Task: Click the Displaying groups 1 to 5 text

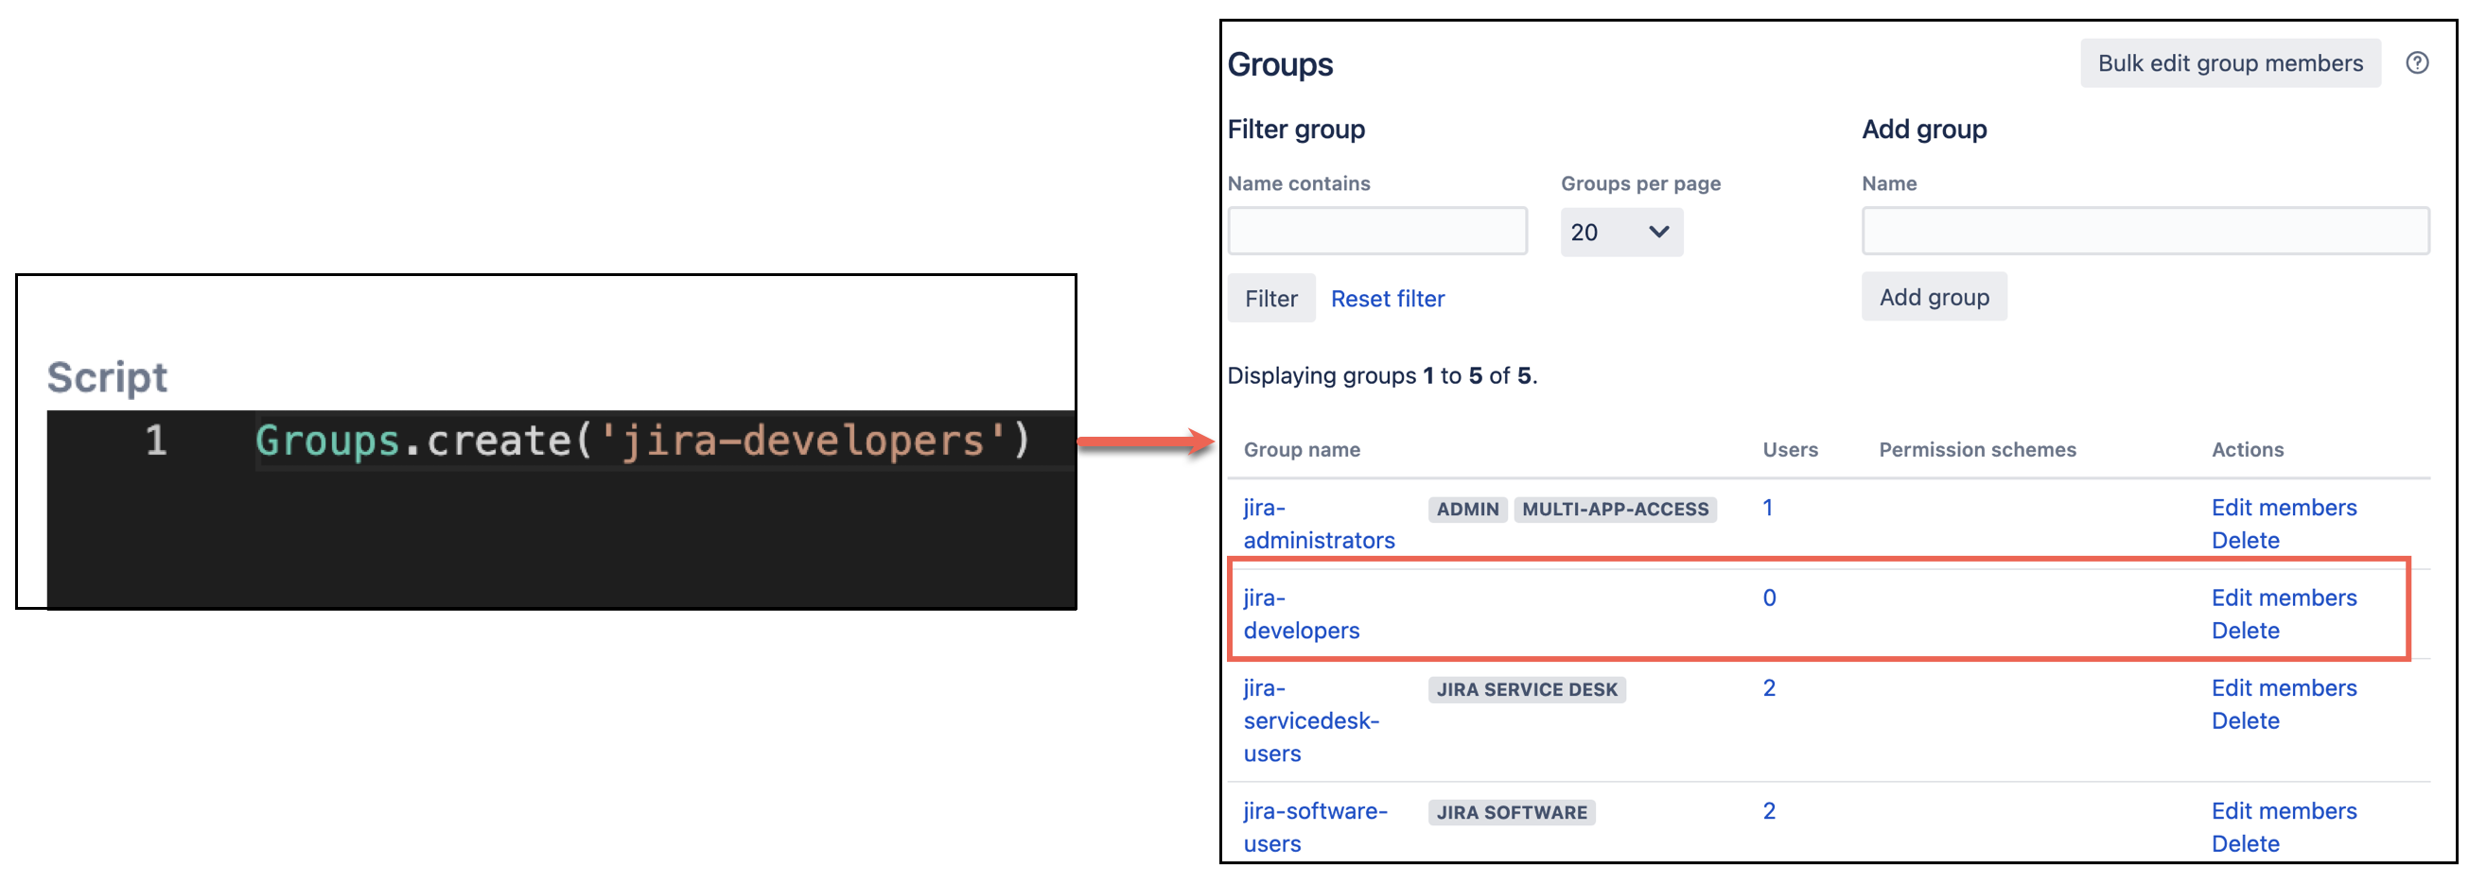Action: coord(1381,375)
